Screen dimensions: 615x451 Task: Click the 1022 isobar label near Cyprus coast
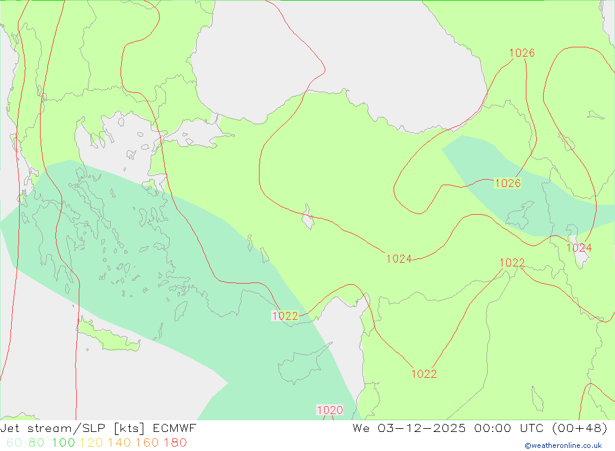pyautogui.click(x=285, y=316)
